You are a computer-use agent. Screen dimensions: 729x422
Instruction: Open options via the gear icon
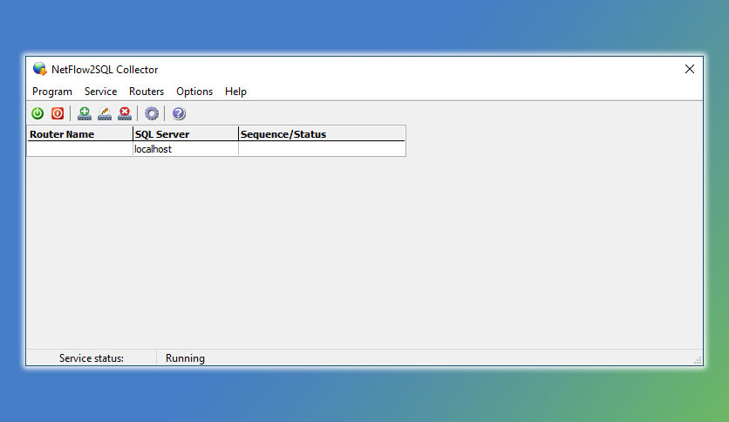pos(152,113)
